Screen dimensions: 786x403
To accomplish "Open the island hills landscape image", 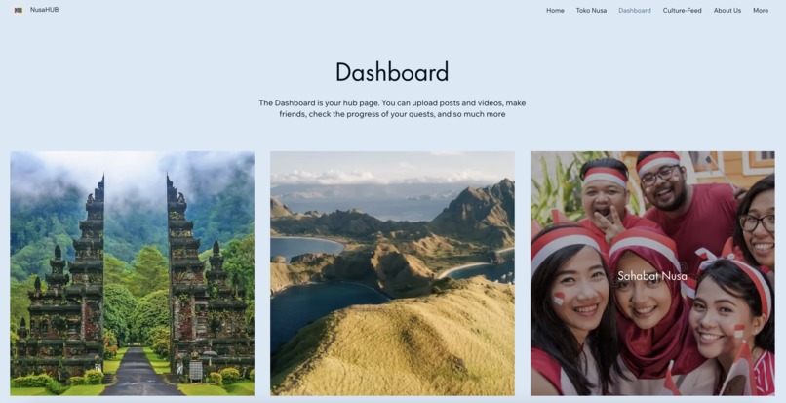I will point(392,273).
